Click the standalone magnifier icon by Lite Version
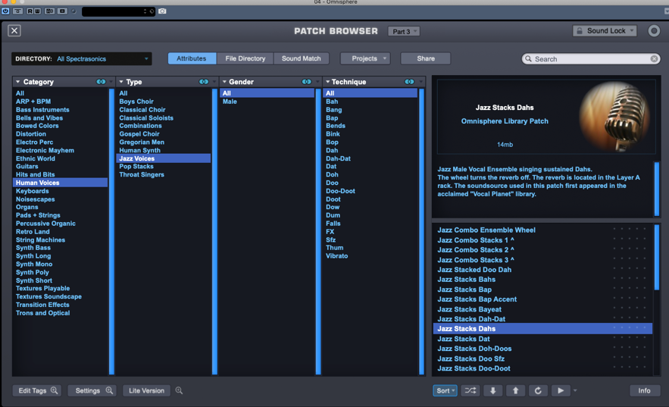The image size is (669, 407). (x=180, y=390)
